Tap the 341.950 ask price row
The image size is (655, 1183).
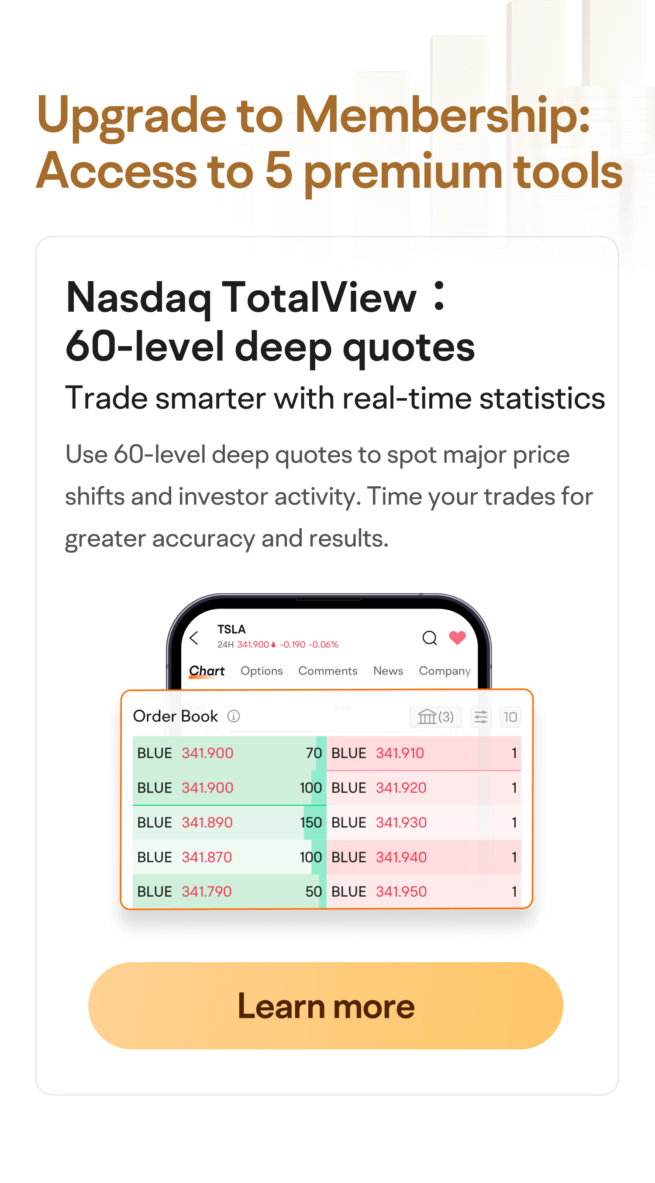coord(424,892)
